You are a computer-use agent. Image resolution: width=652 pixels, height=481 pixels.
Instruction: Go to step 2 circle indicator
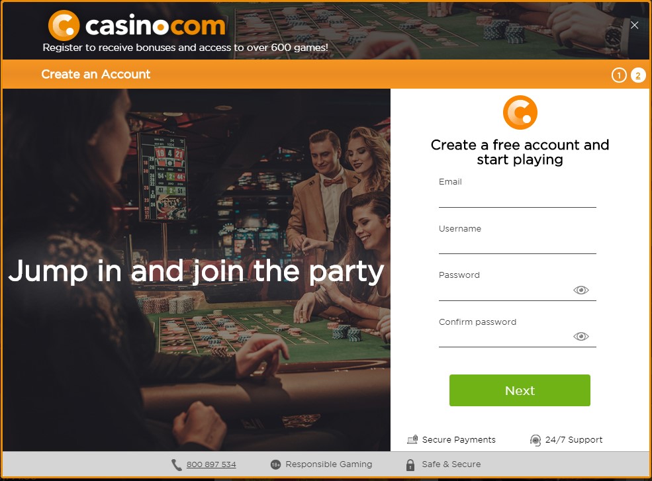638,75
